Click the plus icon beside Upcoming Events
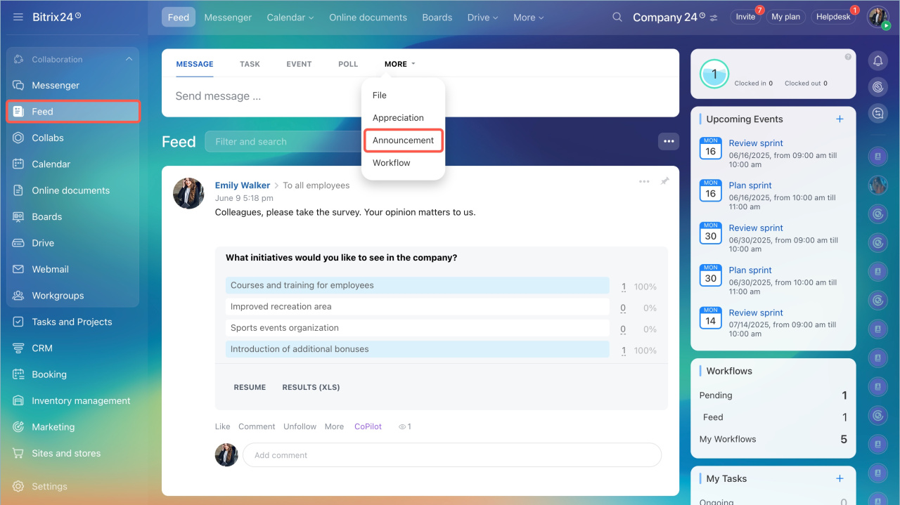900x505 pixels. click(x=840, y=119)
